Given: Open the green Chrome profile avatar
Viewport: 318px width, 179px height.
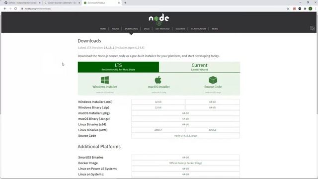Looking at the screenshot, I should 310,9.
